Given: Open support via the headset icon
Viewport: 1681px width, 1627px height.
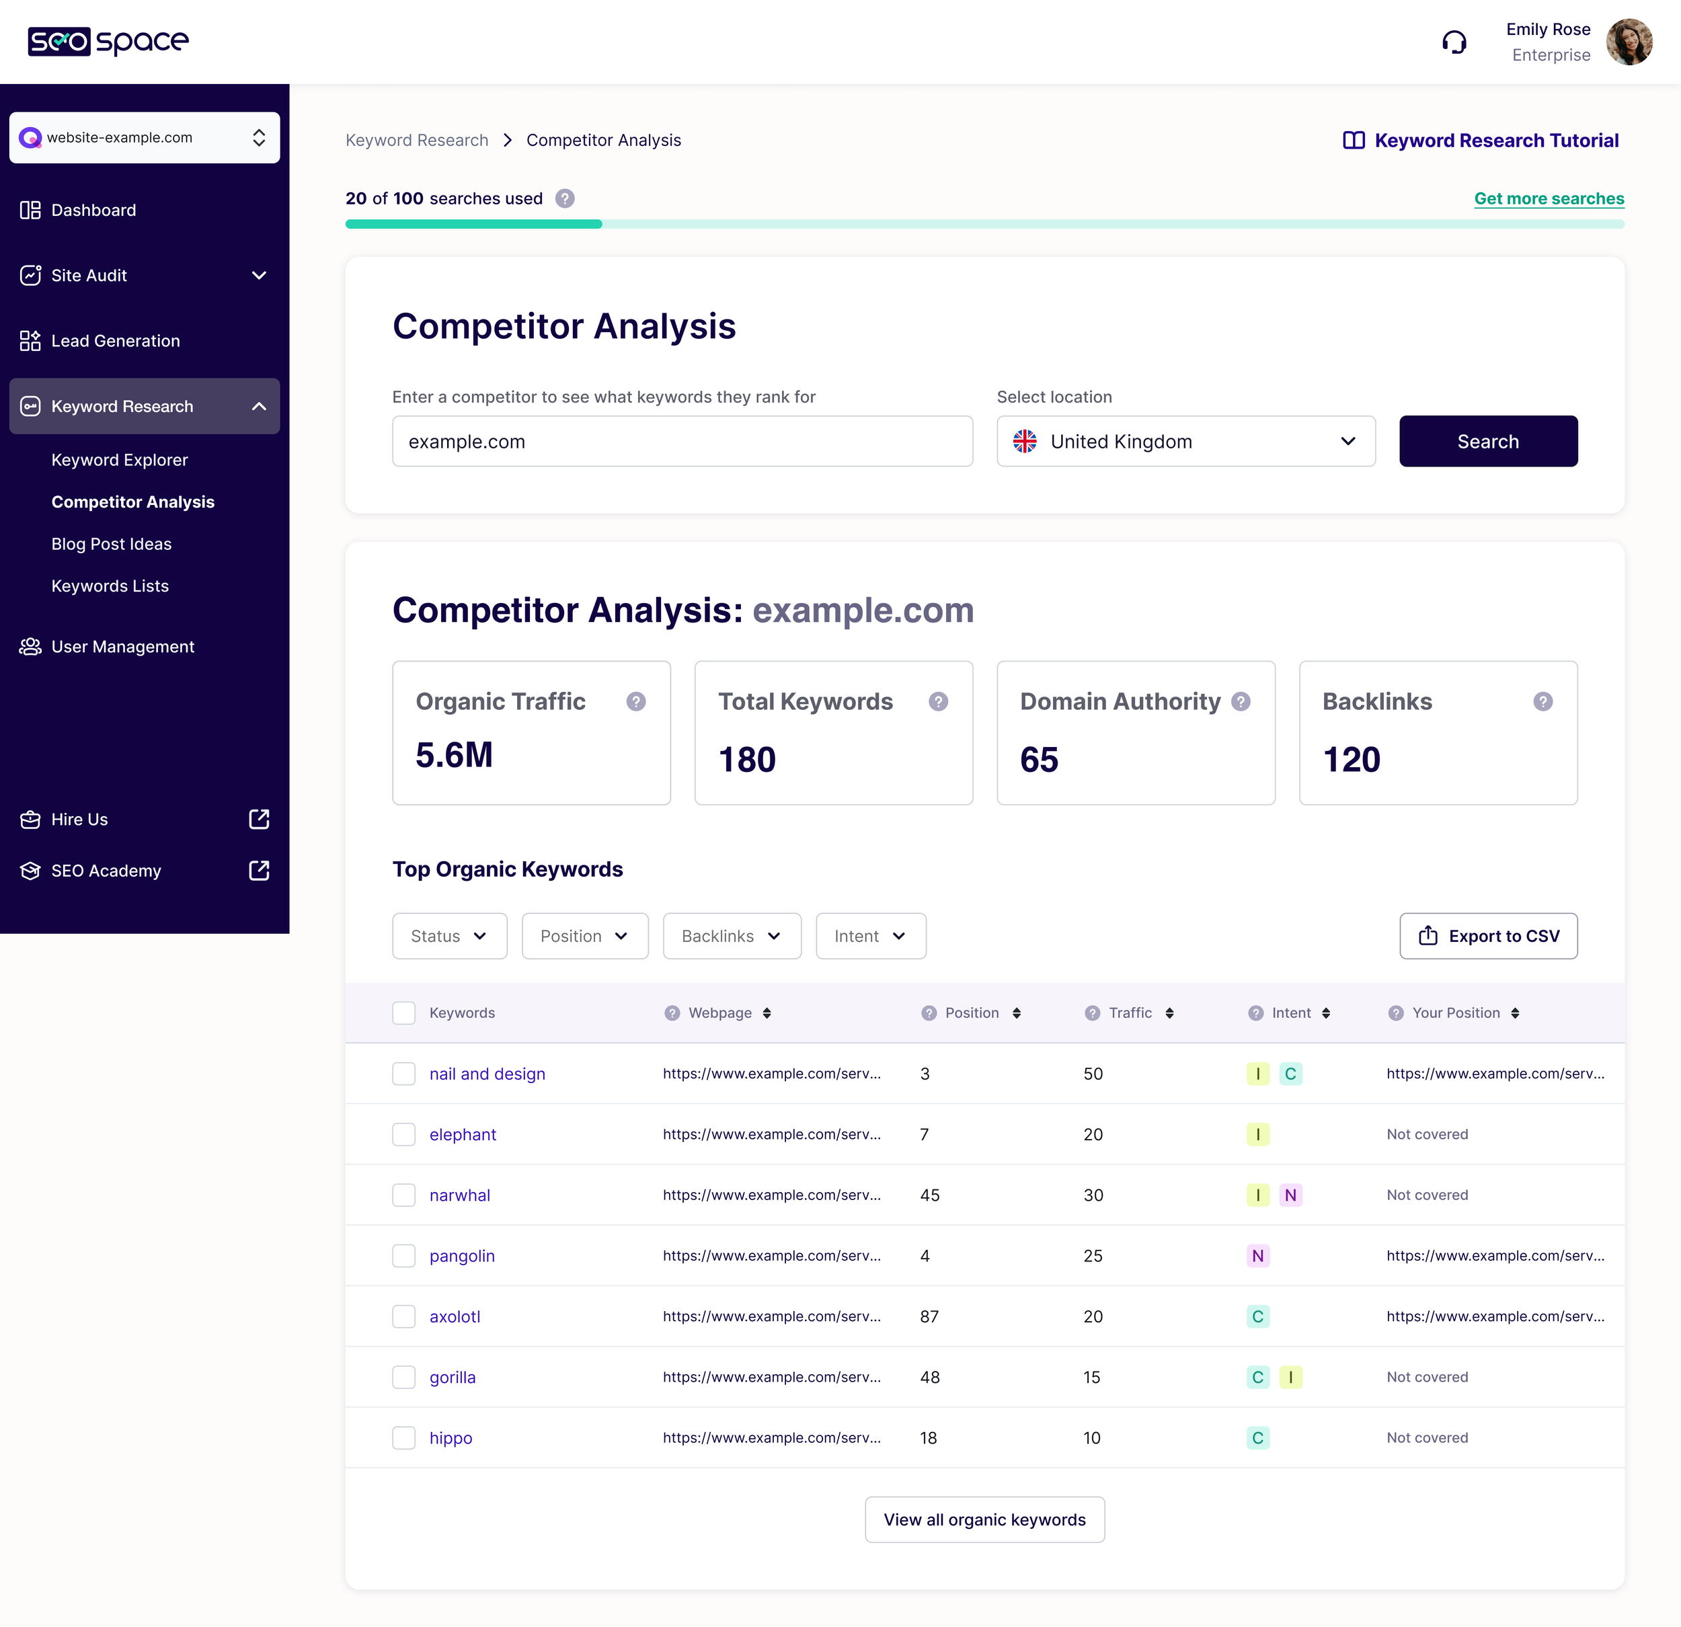Looking at the screenshot, I should pos(1456,40).
